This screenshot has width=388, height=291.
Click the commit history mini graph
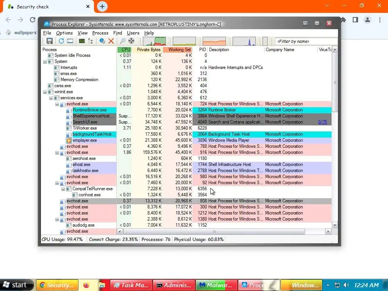coord(185,41)
